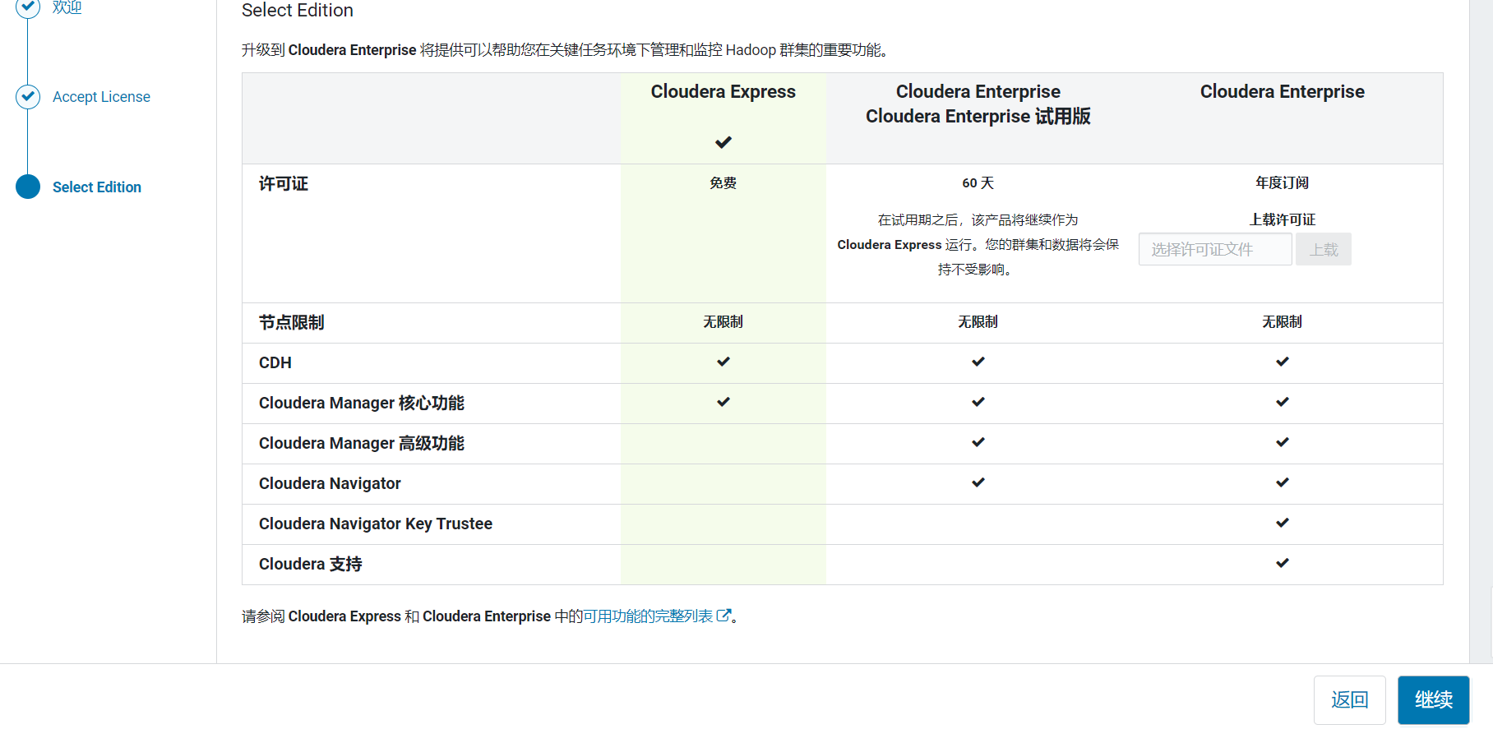Screen dimensions: 1493x729
Task: Click Cloudera 支持 checkmark in Enterprise column
Action: pyautogui.click(x=1283, y=563)
